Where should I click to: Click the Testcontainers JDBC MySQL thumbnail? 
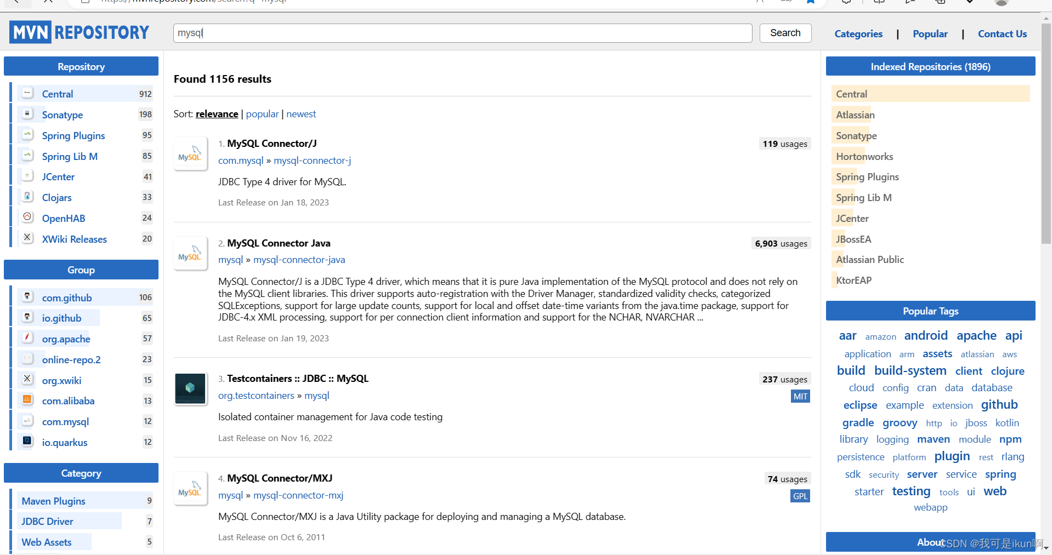190,388
